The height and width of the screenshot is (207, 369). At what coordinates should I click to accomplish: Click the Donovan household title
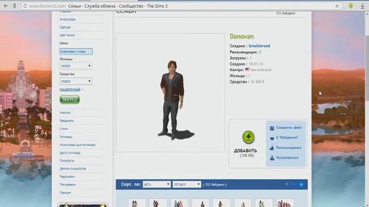[x=242, y=36]
